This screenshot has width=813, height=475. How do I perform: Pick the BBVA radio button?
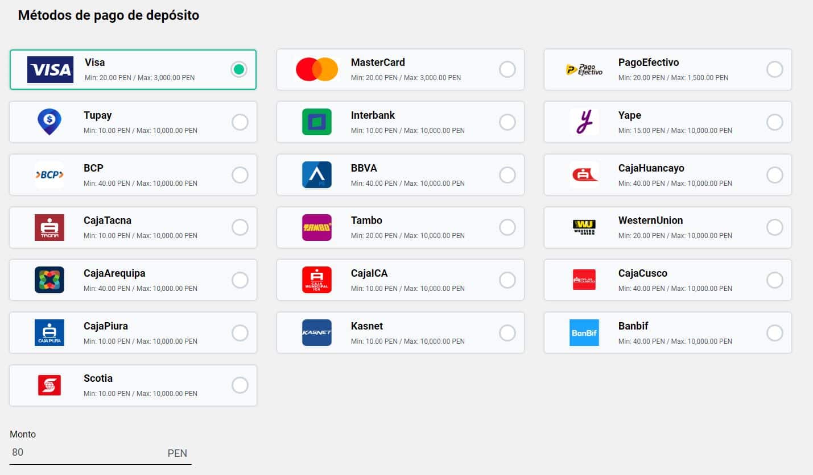507,175
